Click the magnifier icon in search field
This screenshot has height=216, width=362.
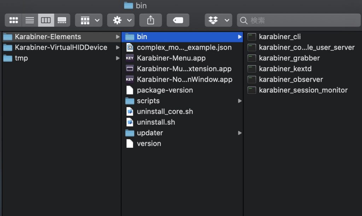(244, 20)
